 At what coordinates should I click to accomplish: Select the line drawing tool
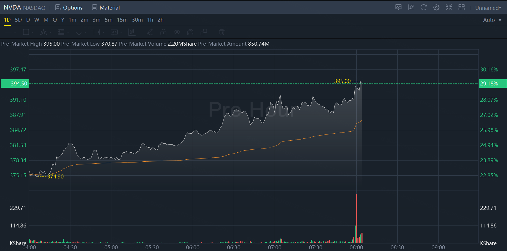point(8,32)
